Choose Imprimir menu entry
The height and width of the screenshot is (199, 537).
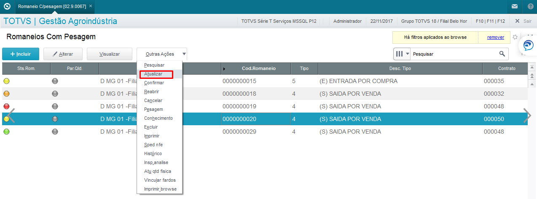[152, 136]
